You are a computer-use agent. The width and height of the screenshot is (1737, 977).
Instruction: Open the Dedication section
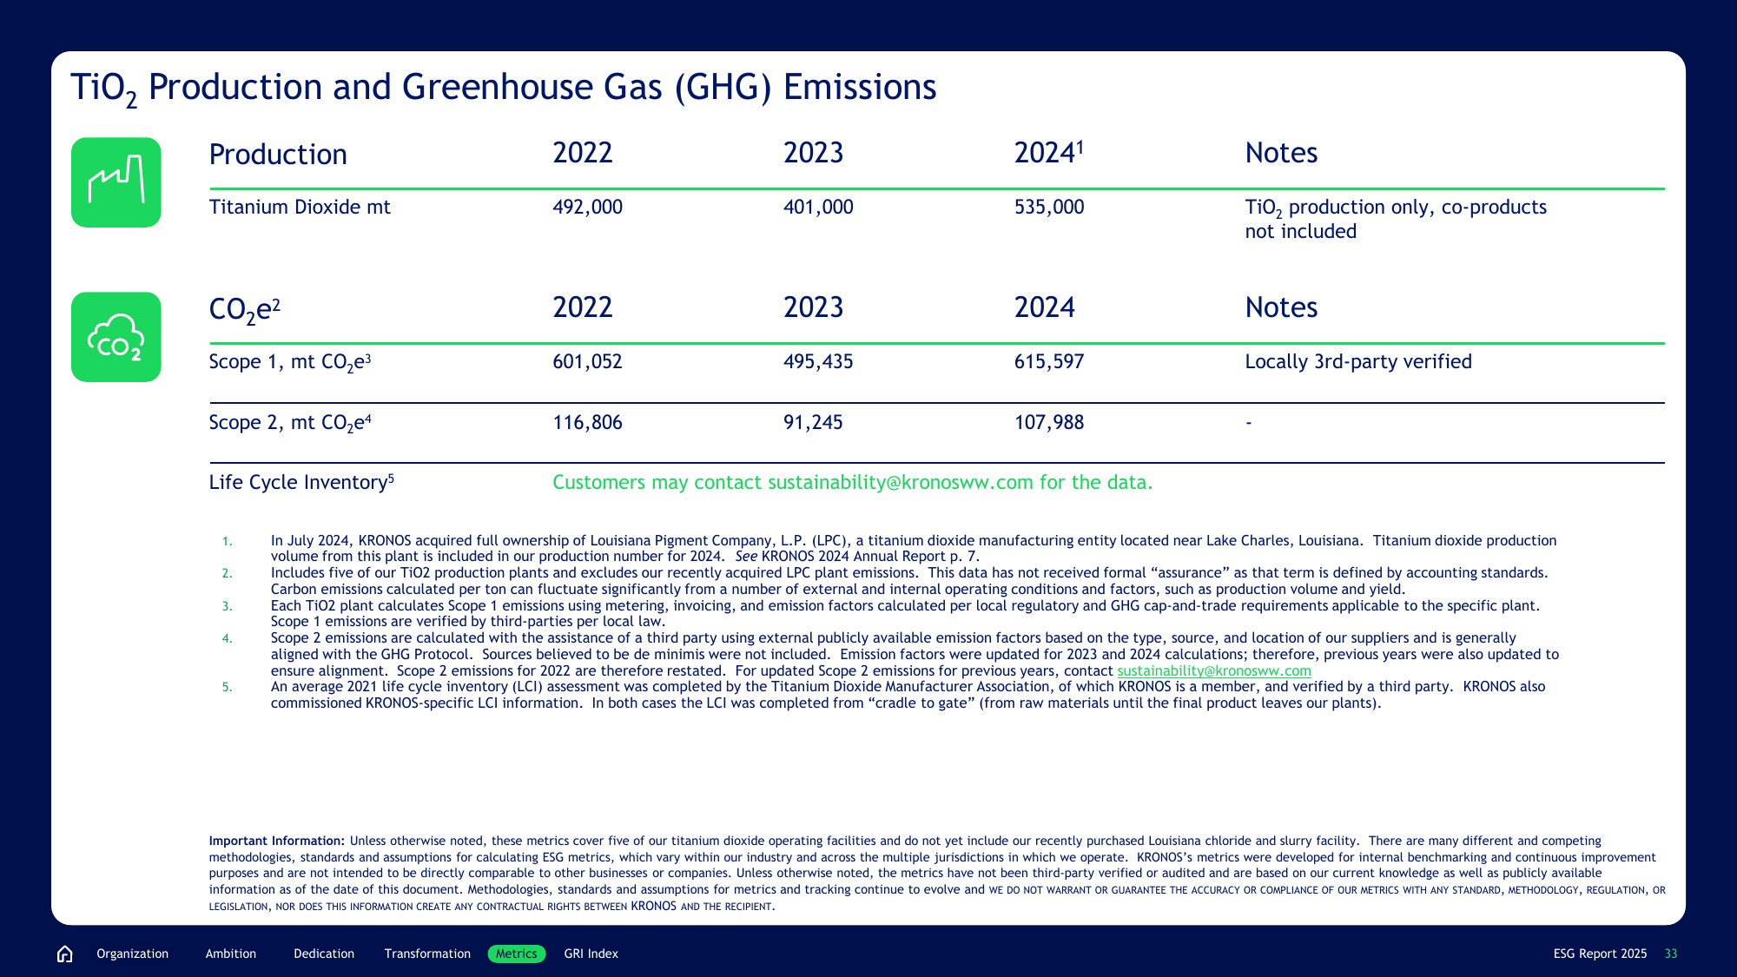point(324,954)
